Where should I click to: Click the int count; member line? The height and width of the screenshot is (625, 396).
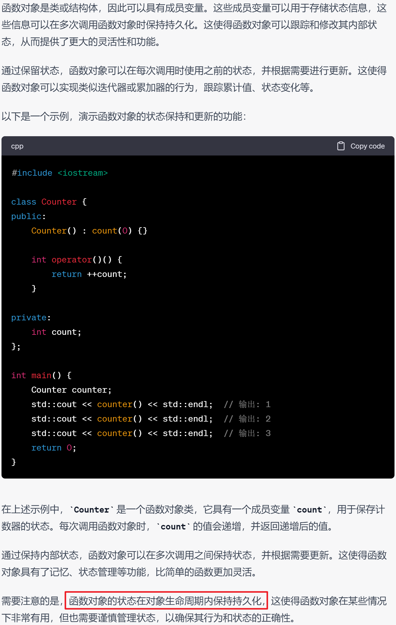[x=56, y=332]
